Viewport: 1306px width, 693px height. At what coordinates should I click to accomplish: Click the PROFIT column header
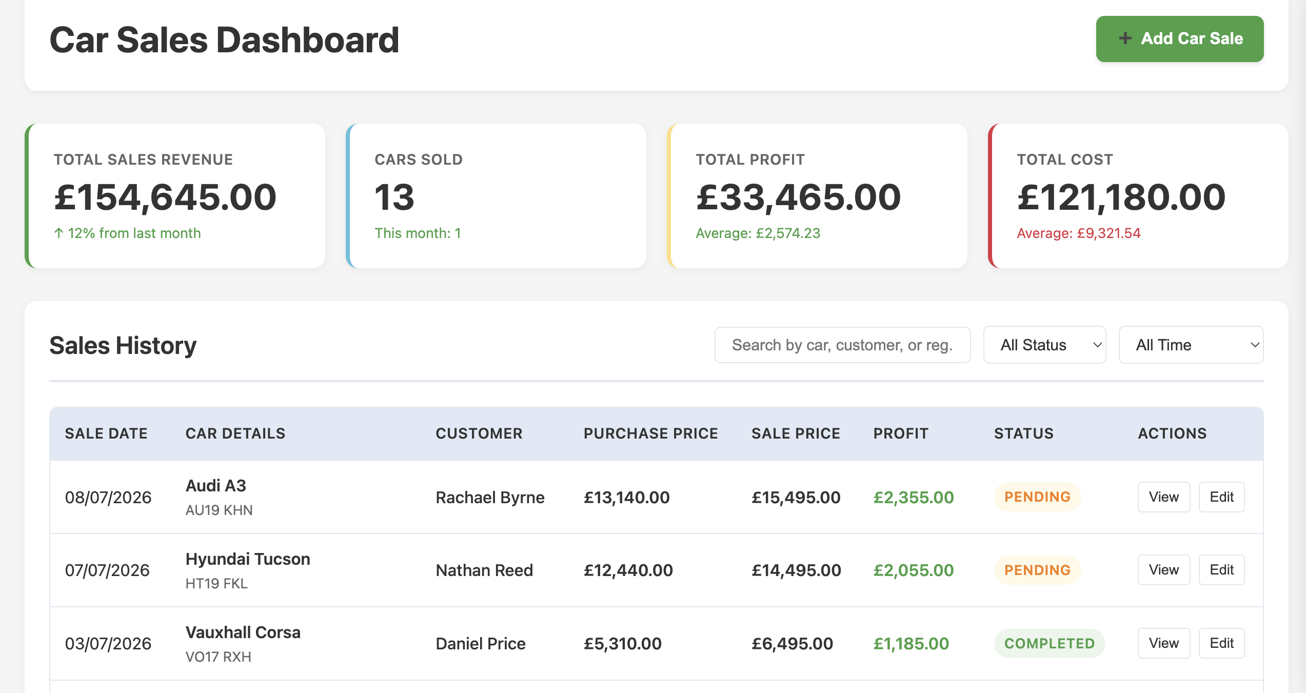click(901, 433)
